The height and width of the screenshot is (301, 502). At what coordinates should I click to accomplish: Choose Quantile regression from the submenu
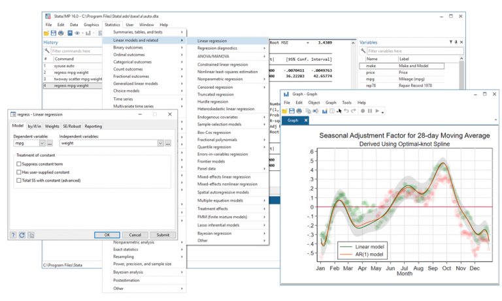pos(227,147)
